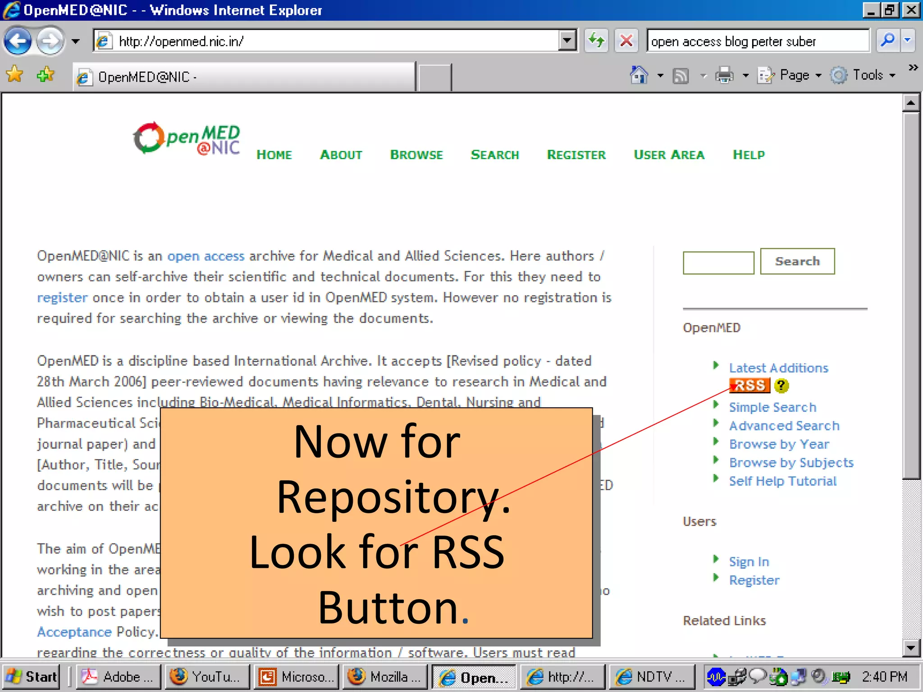Expand the address bar history dropdown
The width and height of the screenshot is (923, 692).
pos(567,41)
